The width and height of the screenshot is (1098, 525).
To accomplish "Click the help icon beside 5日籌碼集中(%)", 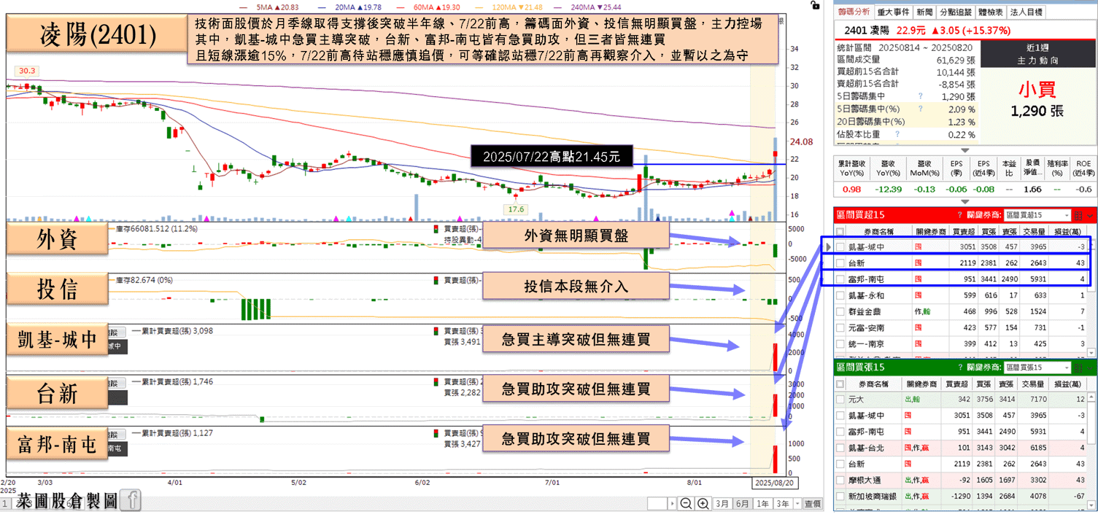I will 920,109.
